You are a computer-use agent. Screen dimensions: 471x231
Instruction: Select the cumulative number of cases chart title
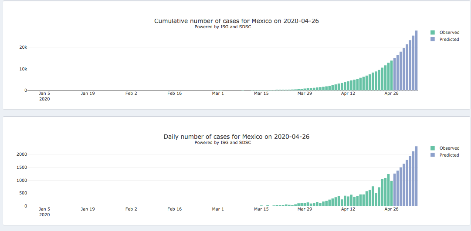click(236, 21)
